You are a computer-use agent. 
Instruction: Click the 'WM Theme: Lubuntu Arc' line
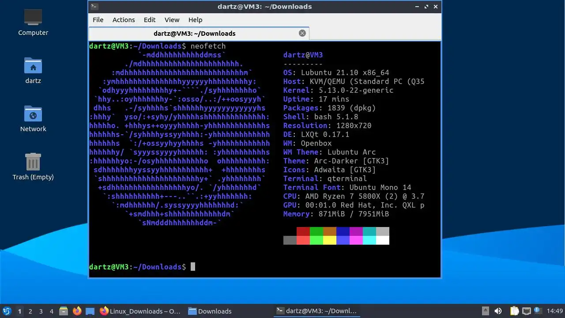pos(330,152)
